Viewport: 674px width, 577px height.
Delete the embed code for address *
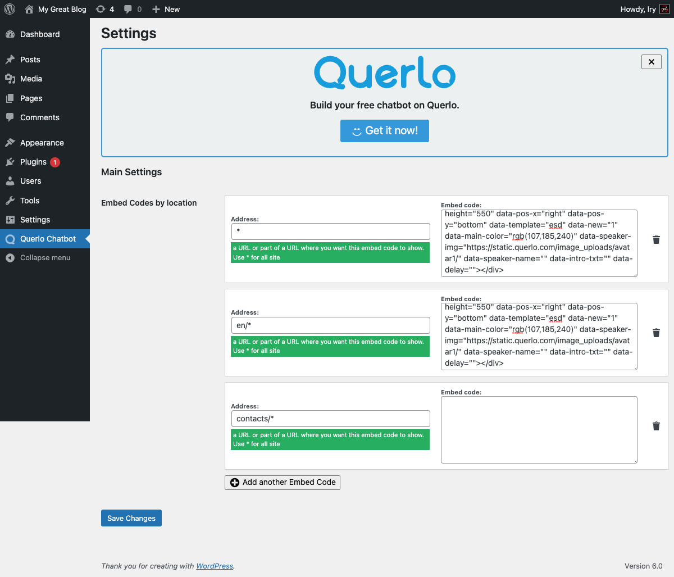[x=656, y=239]
